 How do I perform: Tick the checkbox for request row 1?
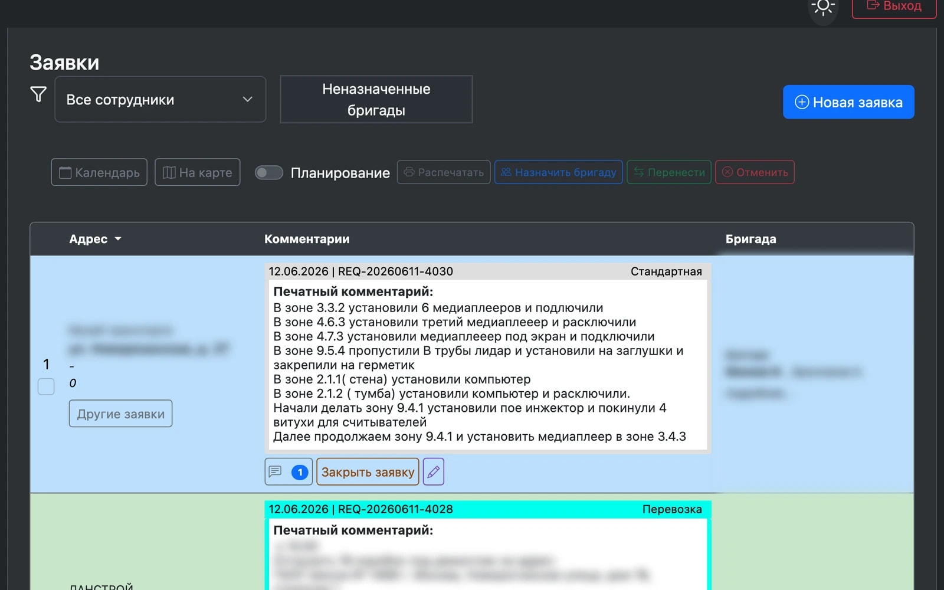[x=46, y=386]
